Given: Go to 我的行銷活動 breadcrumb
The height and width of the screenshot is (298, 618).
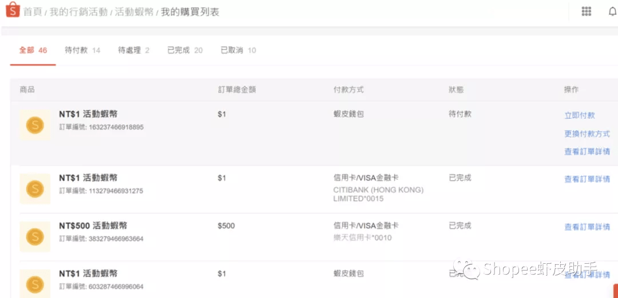Looking at the screenshot, I should point(78,12).
